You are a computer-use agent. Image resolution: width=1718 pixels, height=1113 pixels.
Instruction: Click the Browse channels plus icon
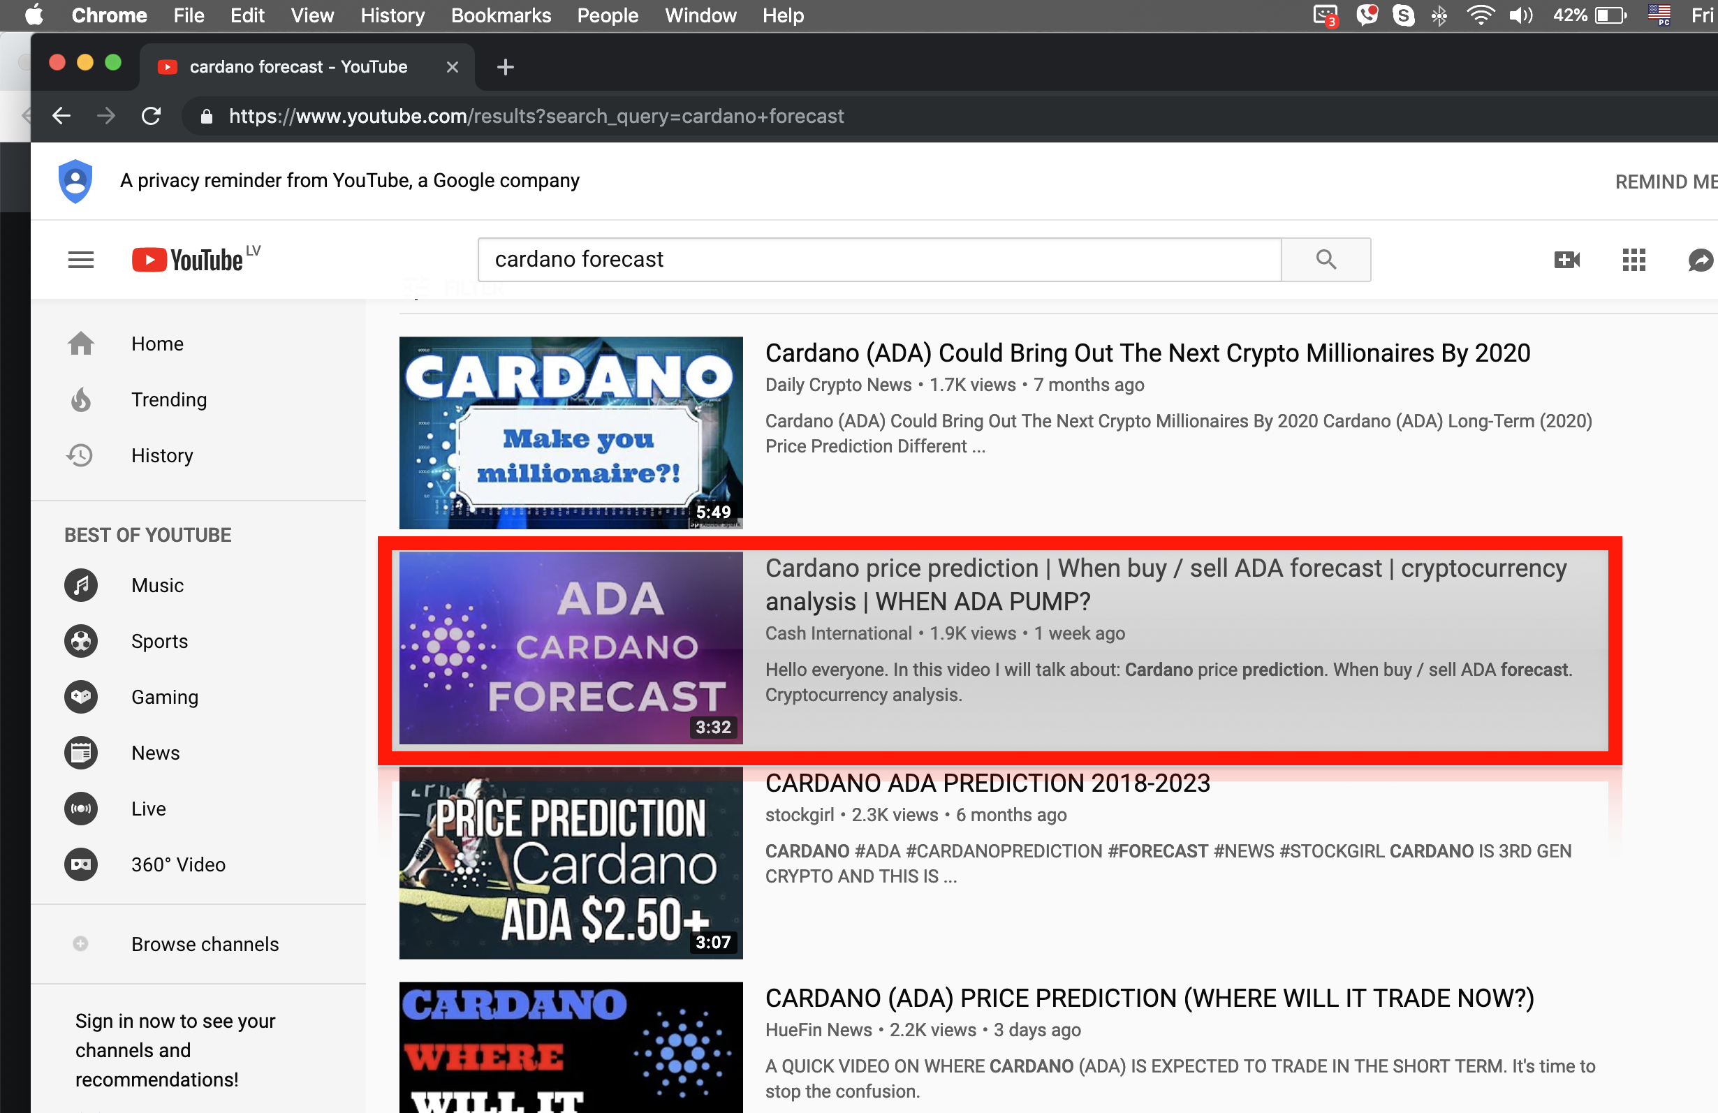point(81,943)
